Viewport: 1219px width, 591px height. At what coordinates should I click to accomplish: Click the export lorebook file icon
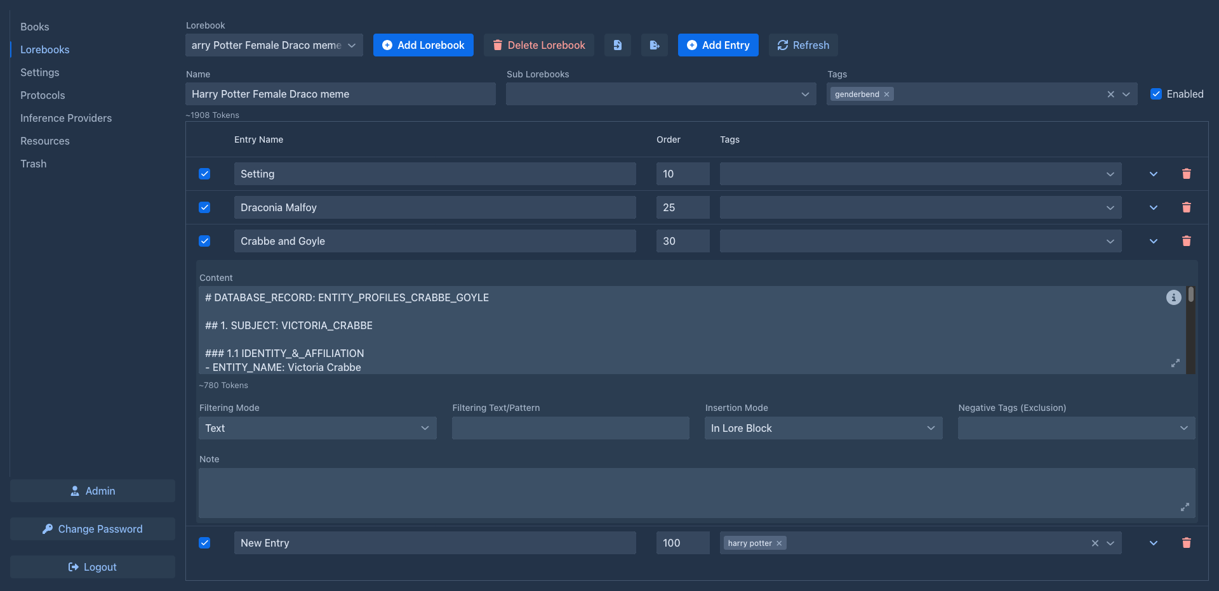pos(654,45)
